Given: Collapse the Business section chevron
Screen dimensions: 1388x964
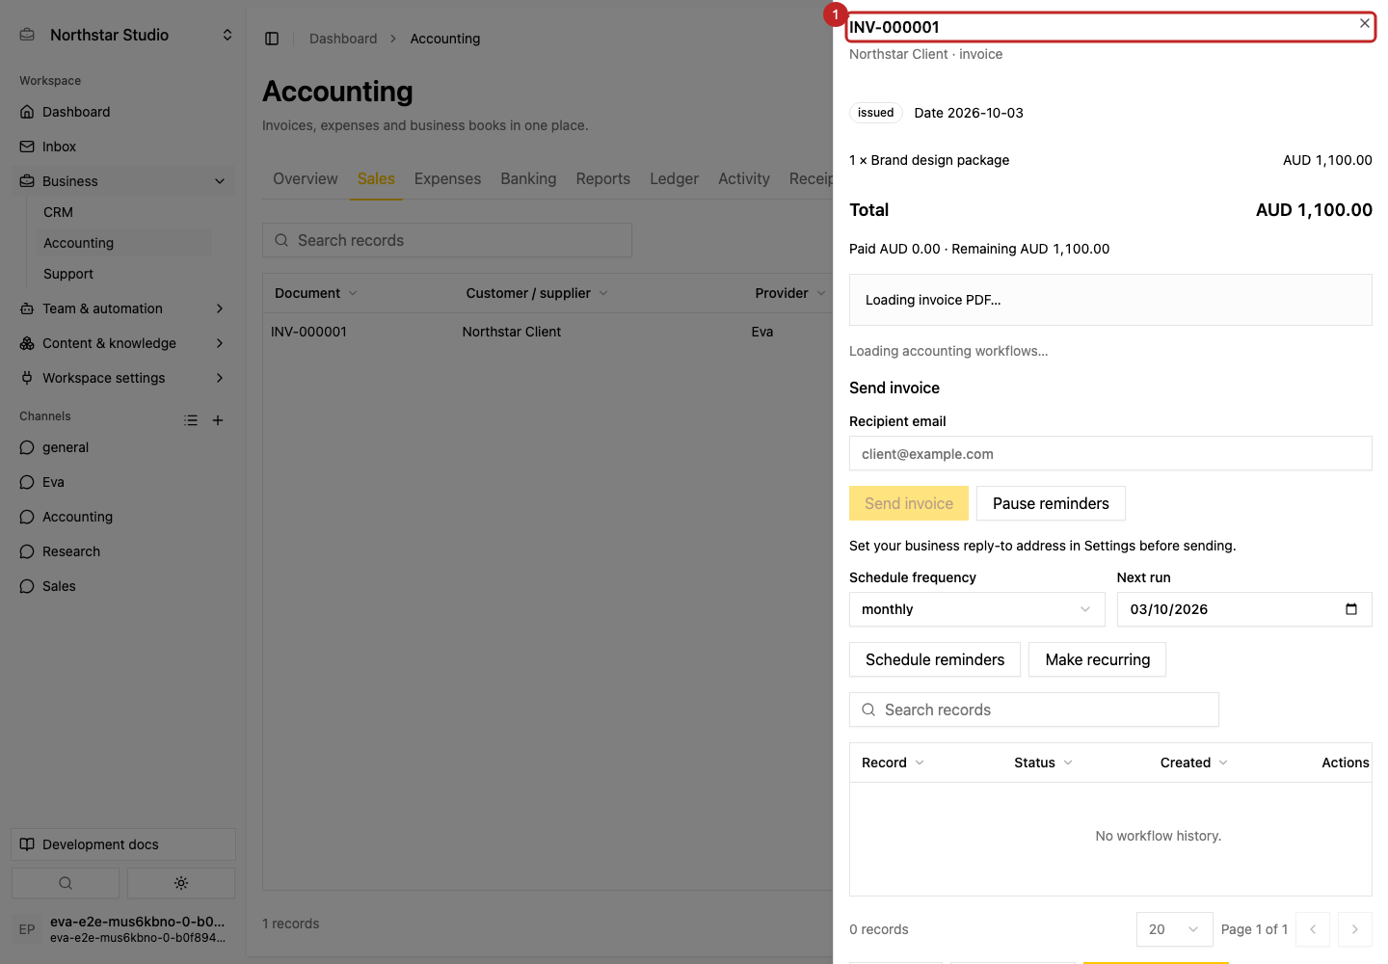Looking at the screenshot, I should click(220, 181).
